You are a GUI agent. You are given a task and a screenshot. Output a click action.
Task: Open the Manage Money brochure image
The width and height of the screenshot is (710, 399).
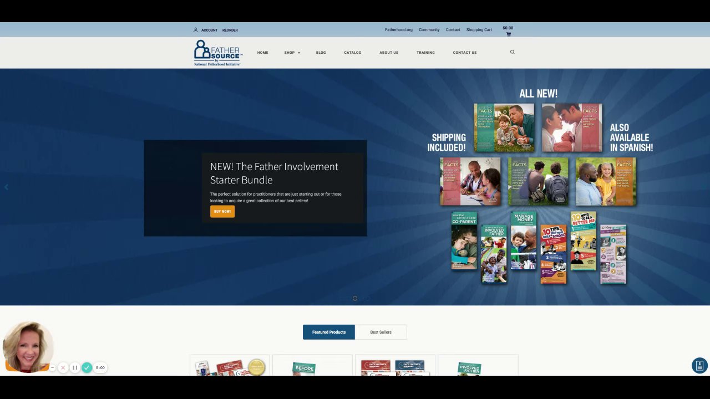click(x=524, y=241)
